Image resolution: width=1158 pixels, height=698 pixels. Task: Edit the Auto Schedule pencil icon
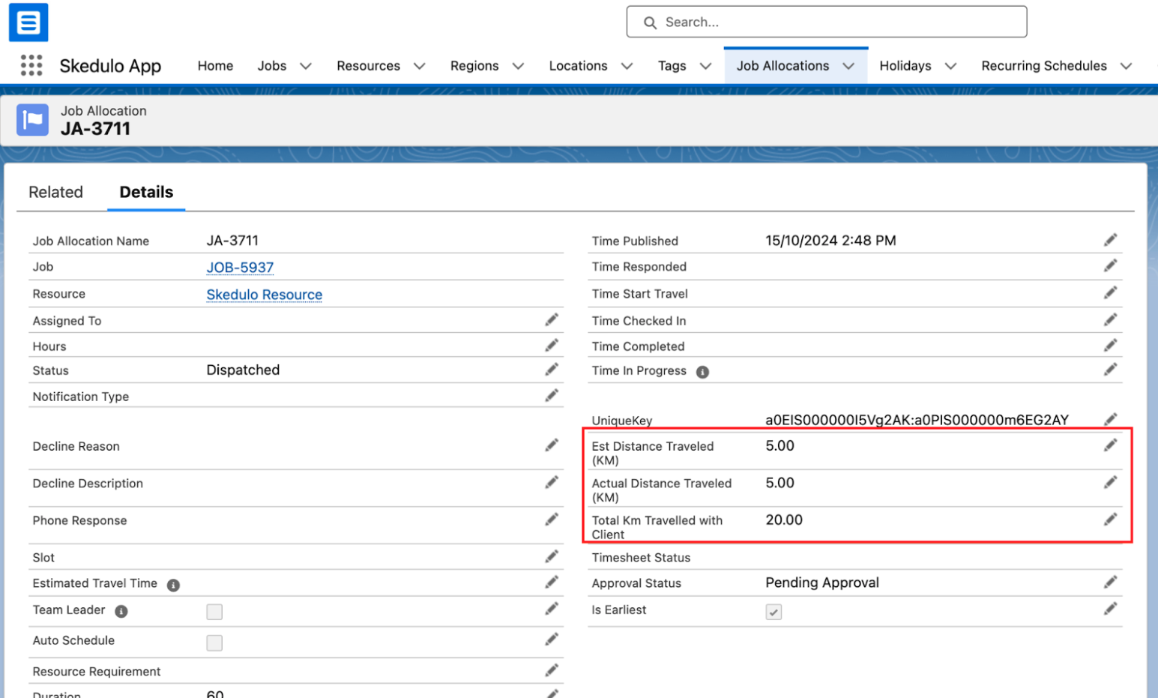coord(552,640)
